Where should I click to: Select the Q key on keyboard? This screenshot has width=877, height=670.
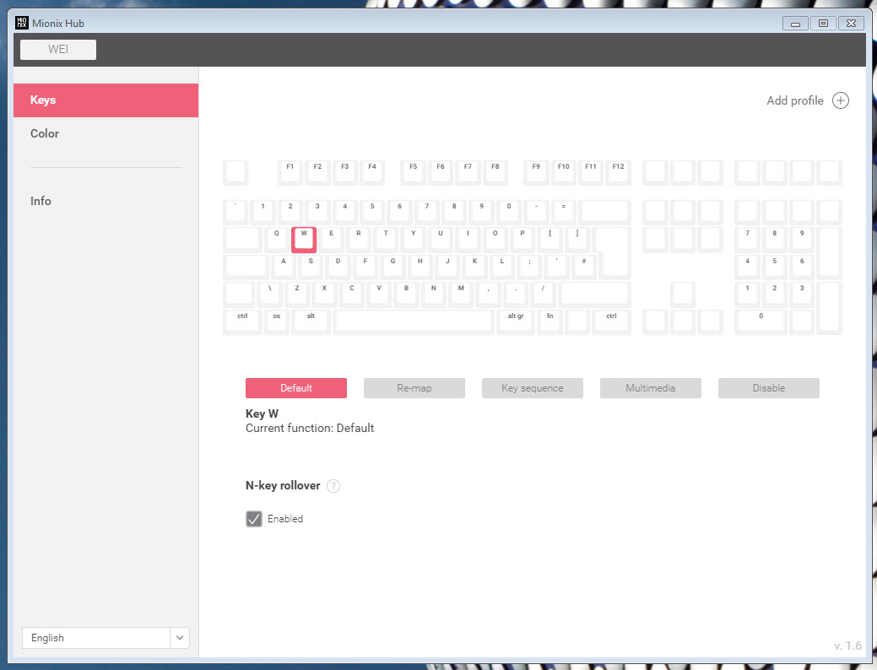click(276, 240)
